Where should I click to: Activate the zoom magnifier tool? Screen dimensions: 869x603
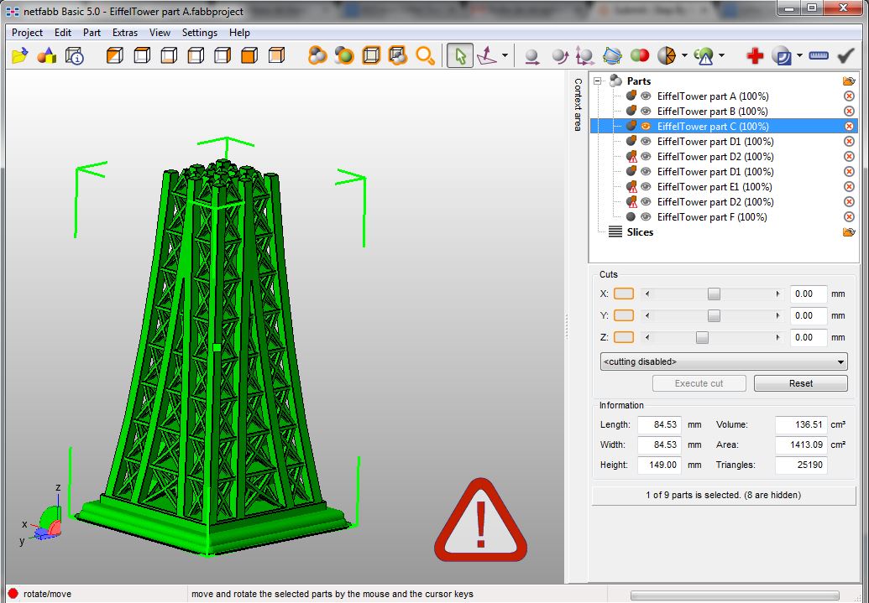tap(425, 55)
